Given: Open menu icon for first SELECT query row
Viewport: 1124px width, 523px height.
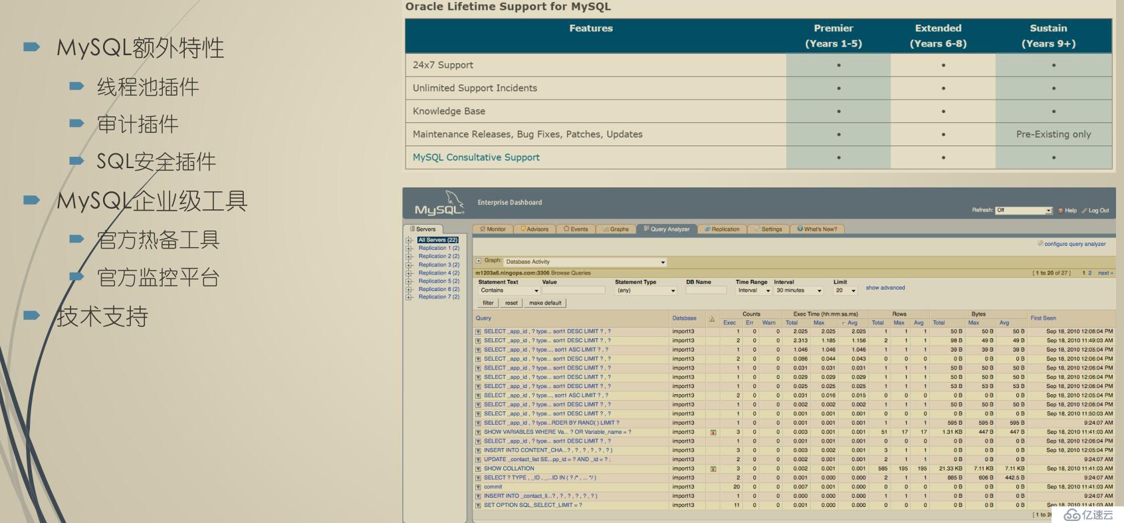Looking at the screenshot, I should 478,332.
